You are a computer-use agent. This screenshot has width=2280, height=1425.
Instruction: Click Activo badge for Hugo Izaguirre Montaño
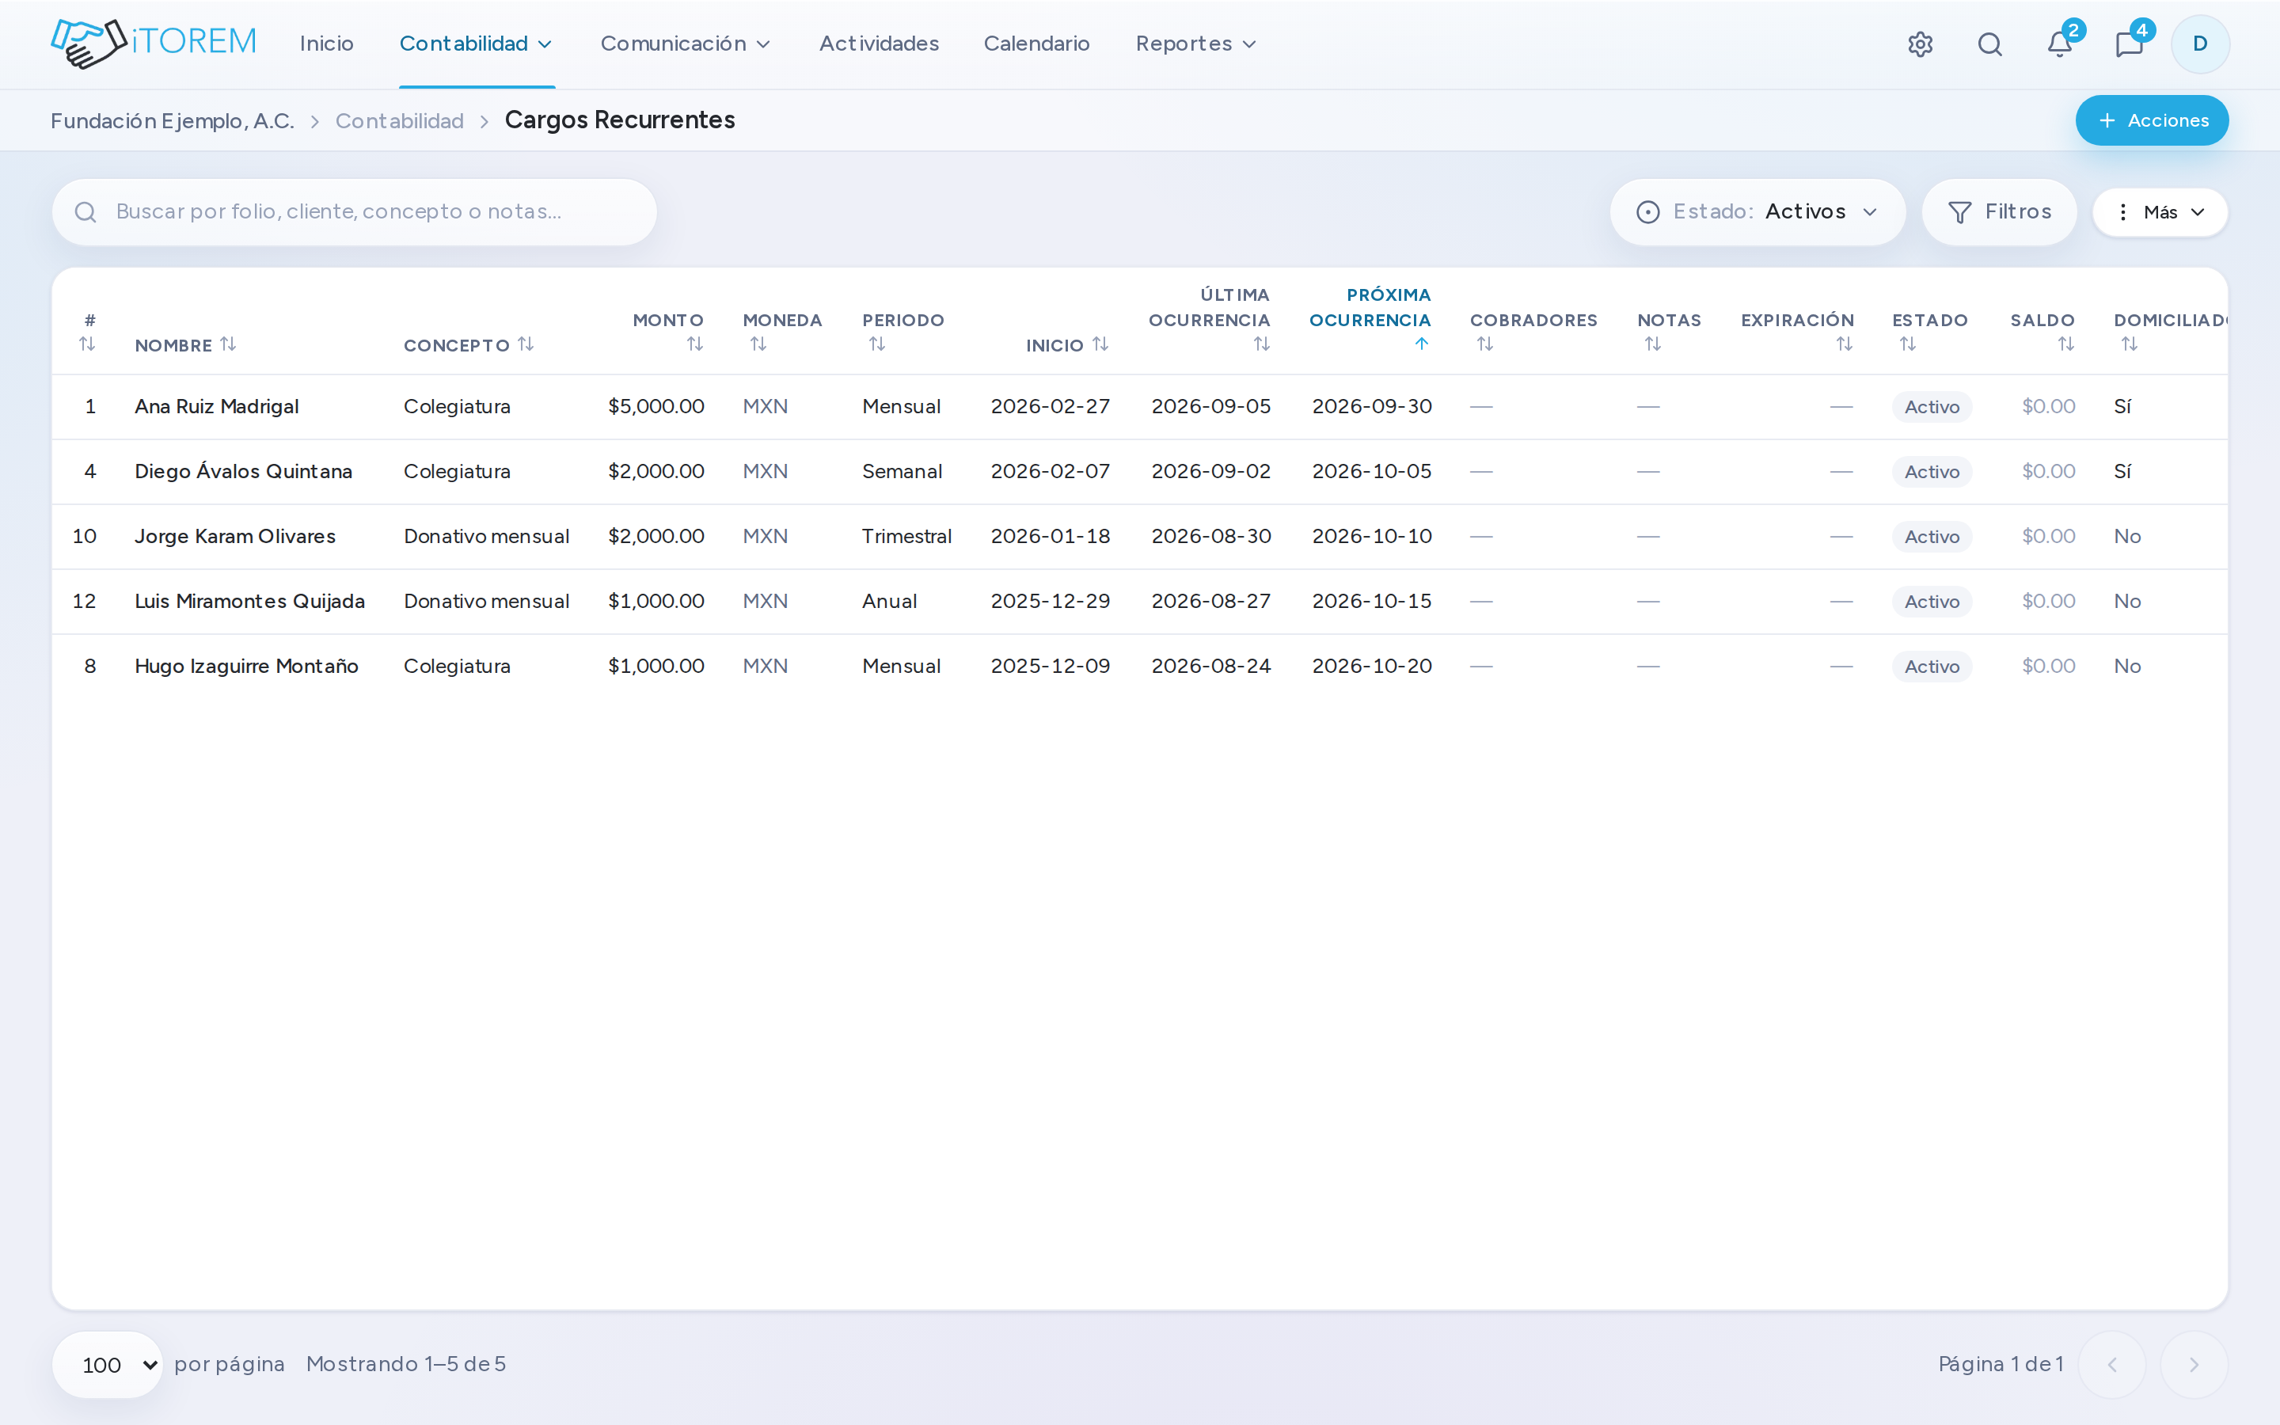(x=1932, y=667)
